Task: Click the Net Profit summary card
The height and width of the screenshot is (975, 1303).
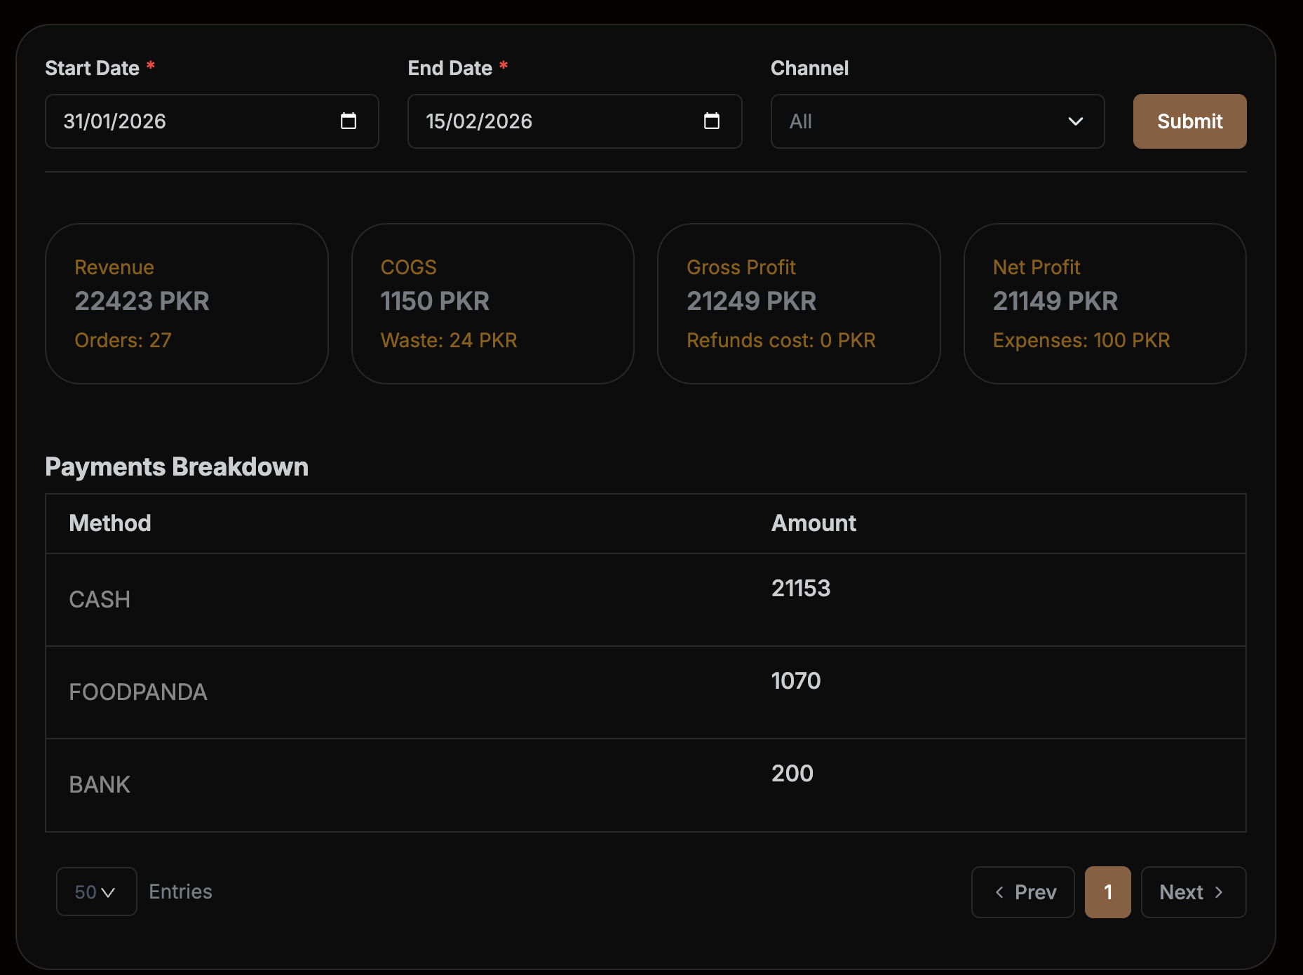Action: pyautogui.click(x=1105, y=304)
